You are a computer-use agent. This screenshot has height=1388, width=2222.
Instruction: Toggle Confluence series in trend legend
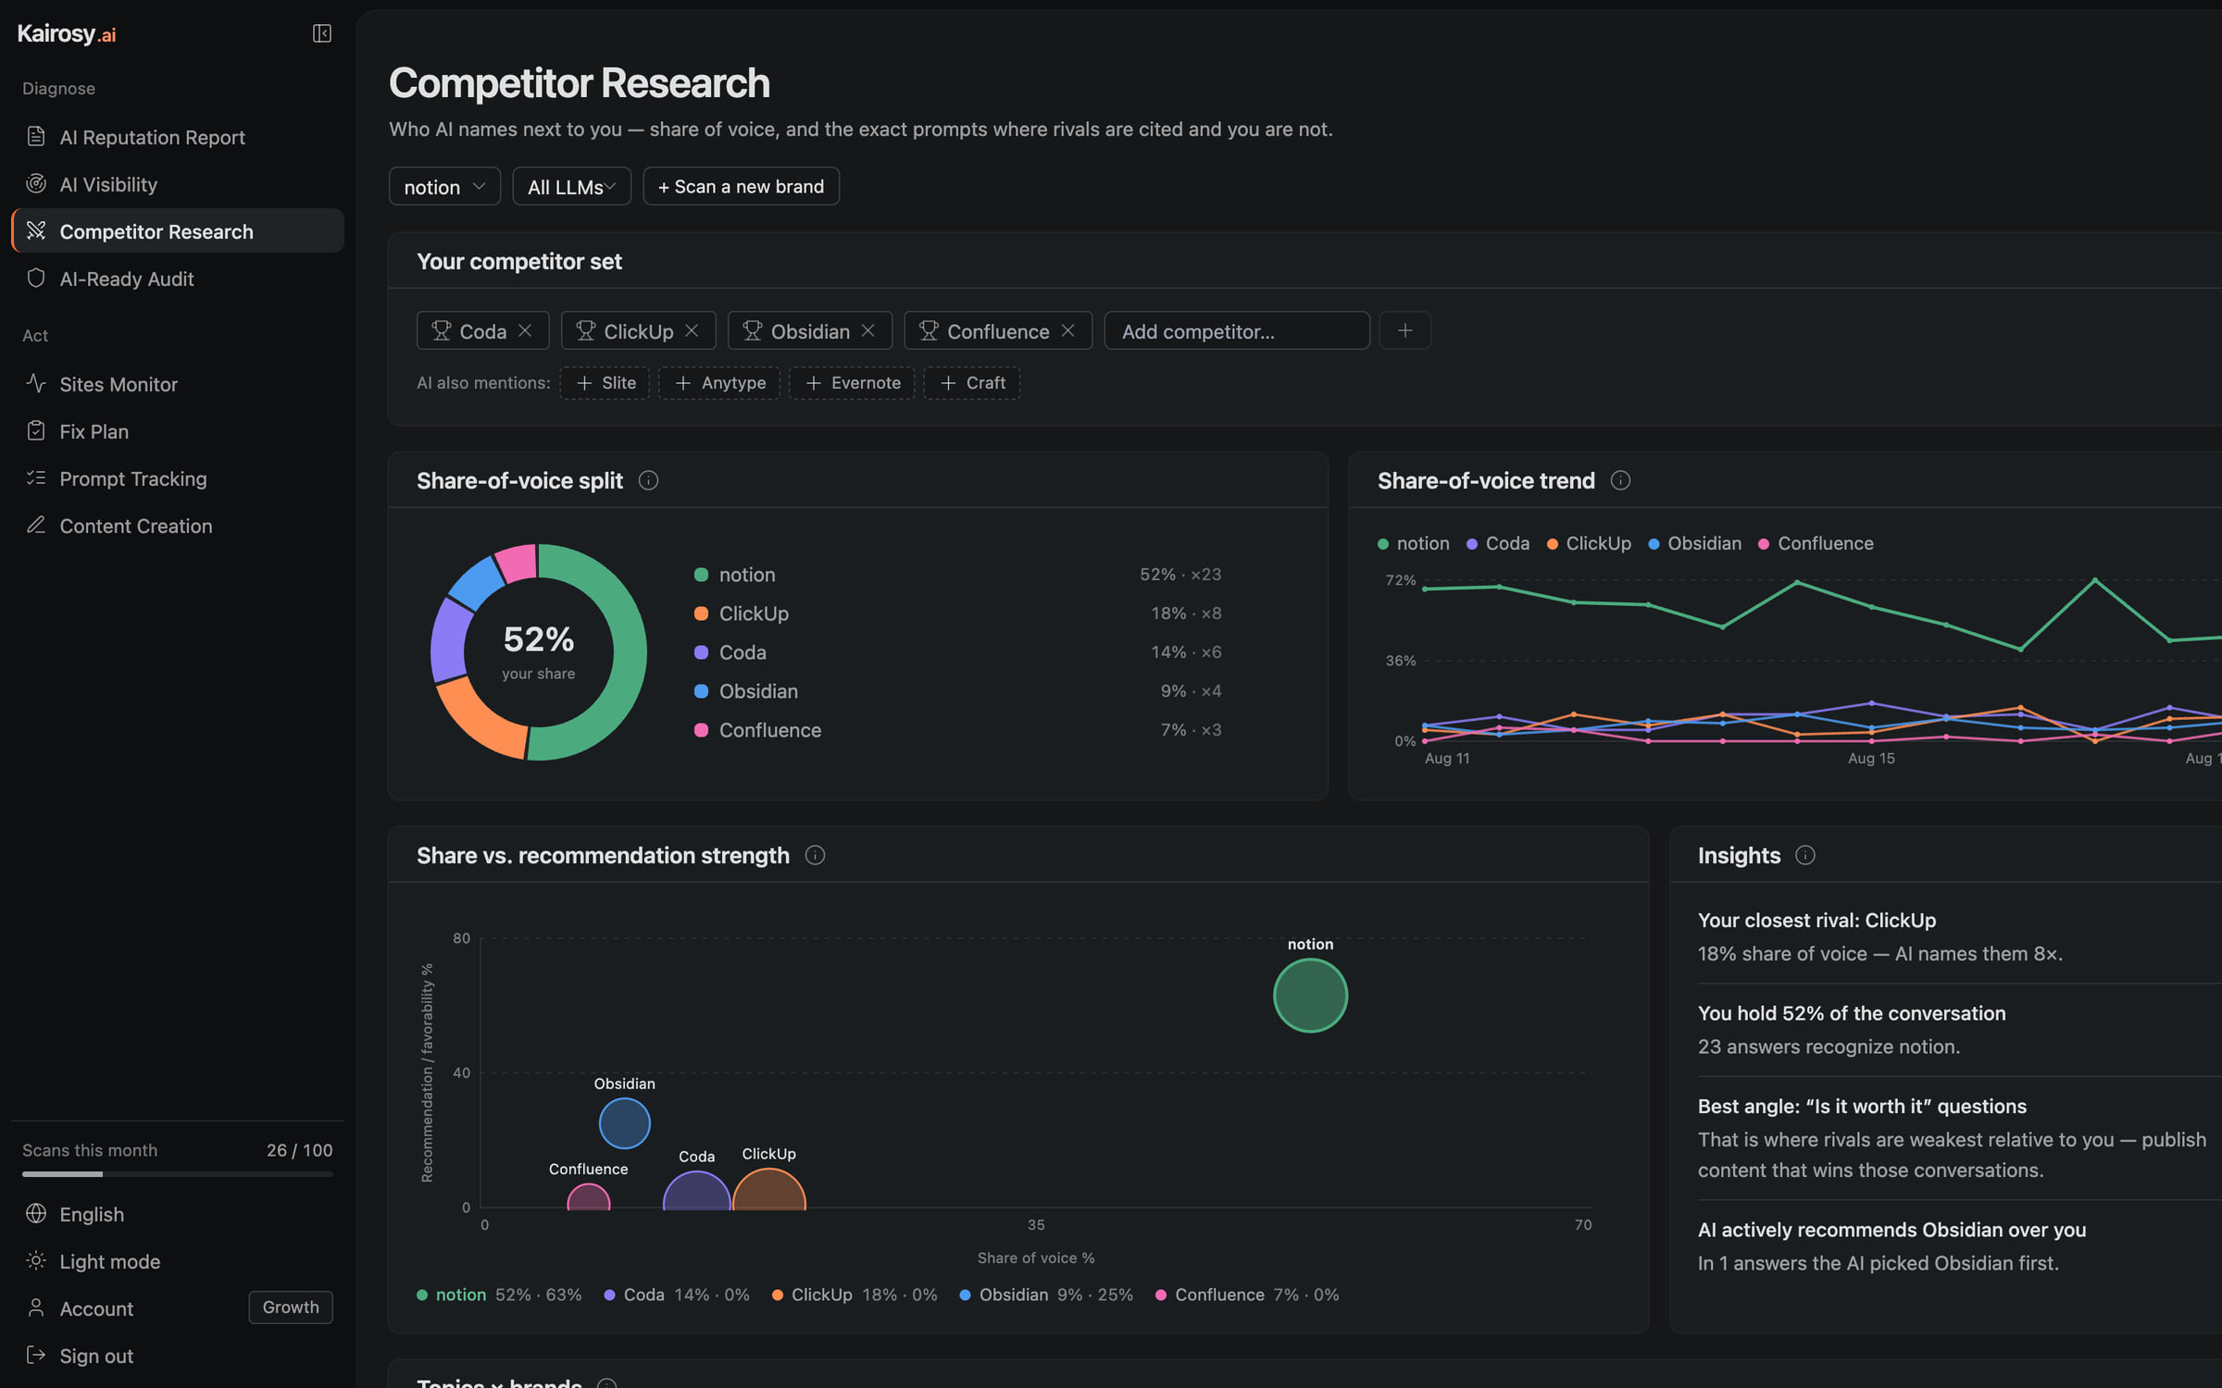(x=1816, y=543)
